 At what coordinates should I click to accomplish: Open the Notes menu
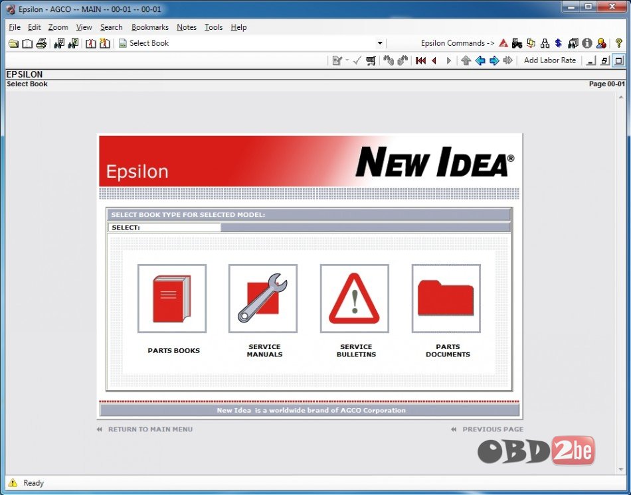pos(187,27)
